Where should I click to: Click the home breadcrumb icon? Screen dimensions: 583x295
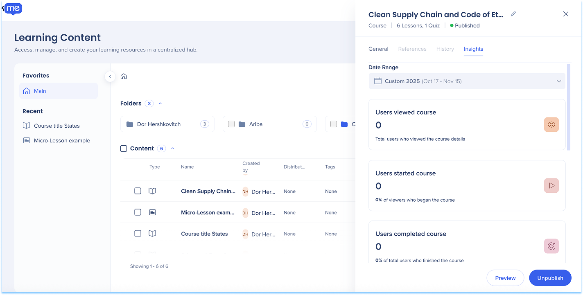(124, 77)
